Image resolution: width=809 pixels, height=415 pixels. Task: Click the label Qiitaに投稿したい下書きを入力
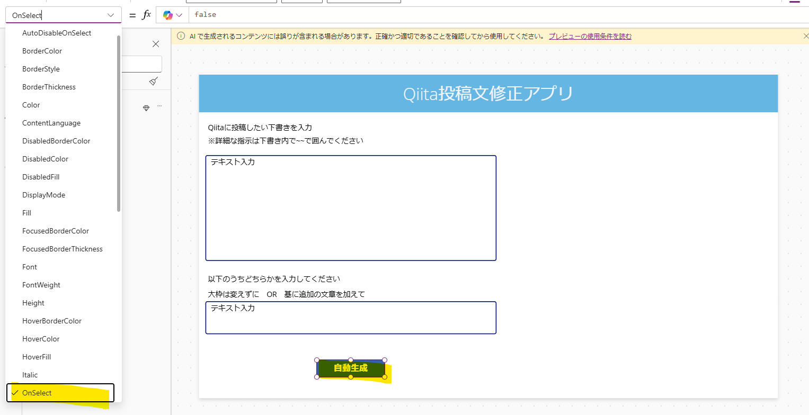260,128
